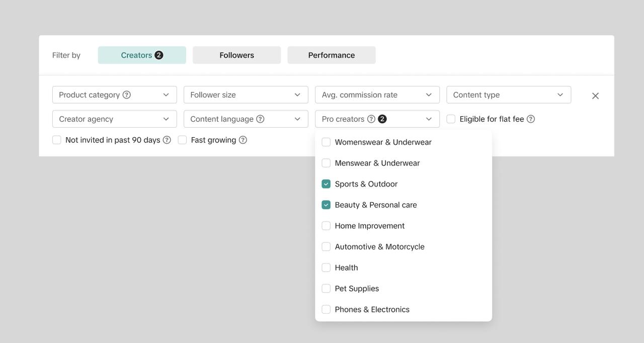The width and height of the screenshot is (644, 343).
Task: Expand the Avg. commission rate dropdown
Action: [x=377, y=95]
